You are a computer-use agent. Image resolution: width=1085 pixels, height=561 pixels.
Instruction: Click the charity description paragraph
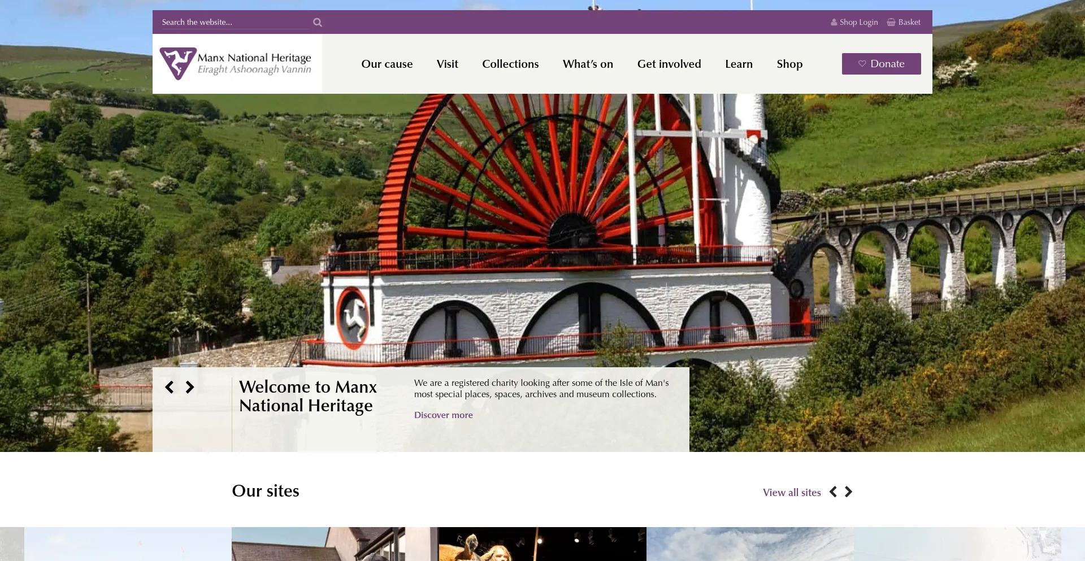click(x=541, y=388)
